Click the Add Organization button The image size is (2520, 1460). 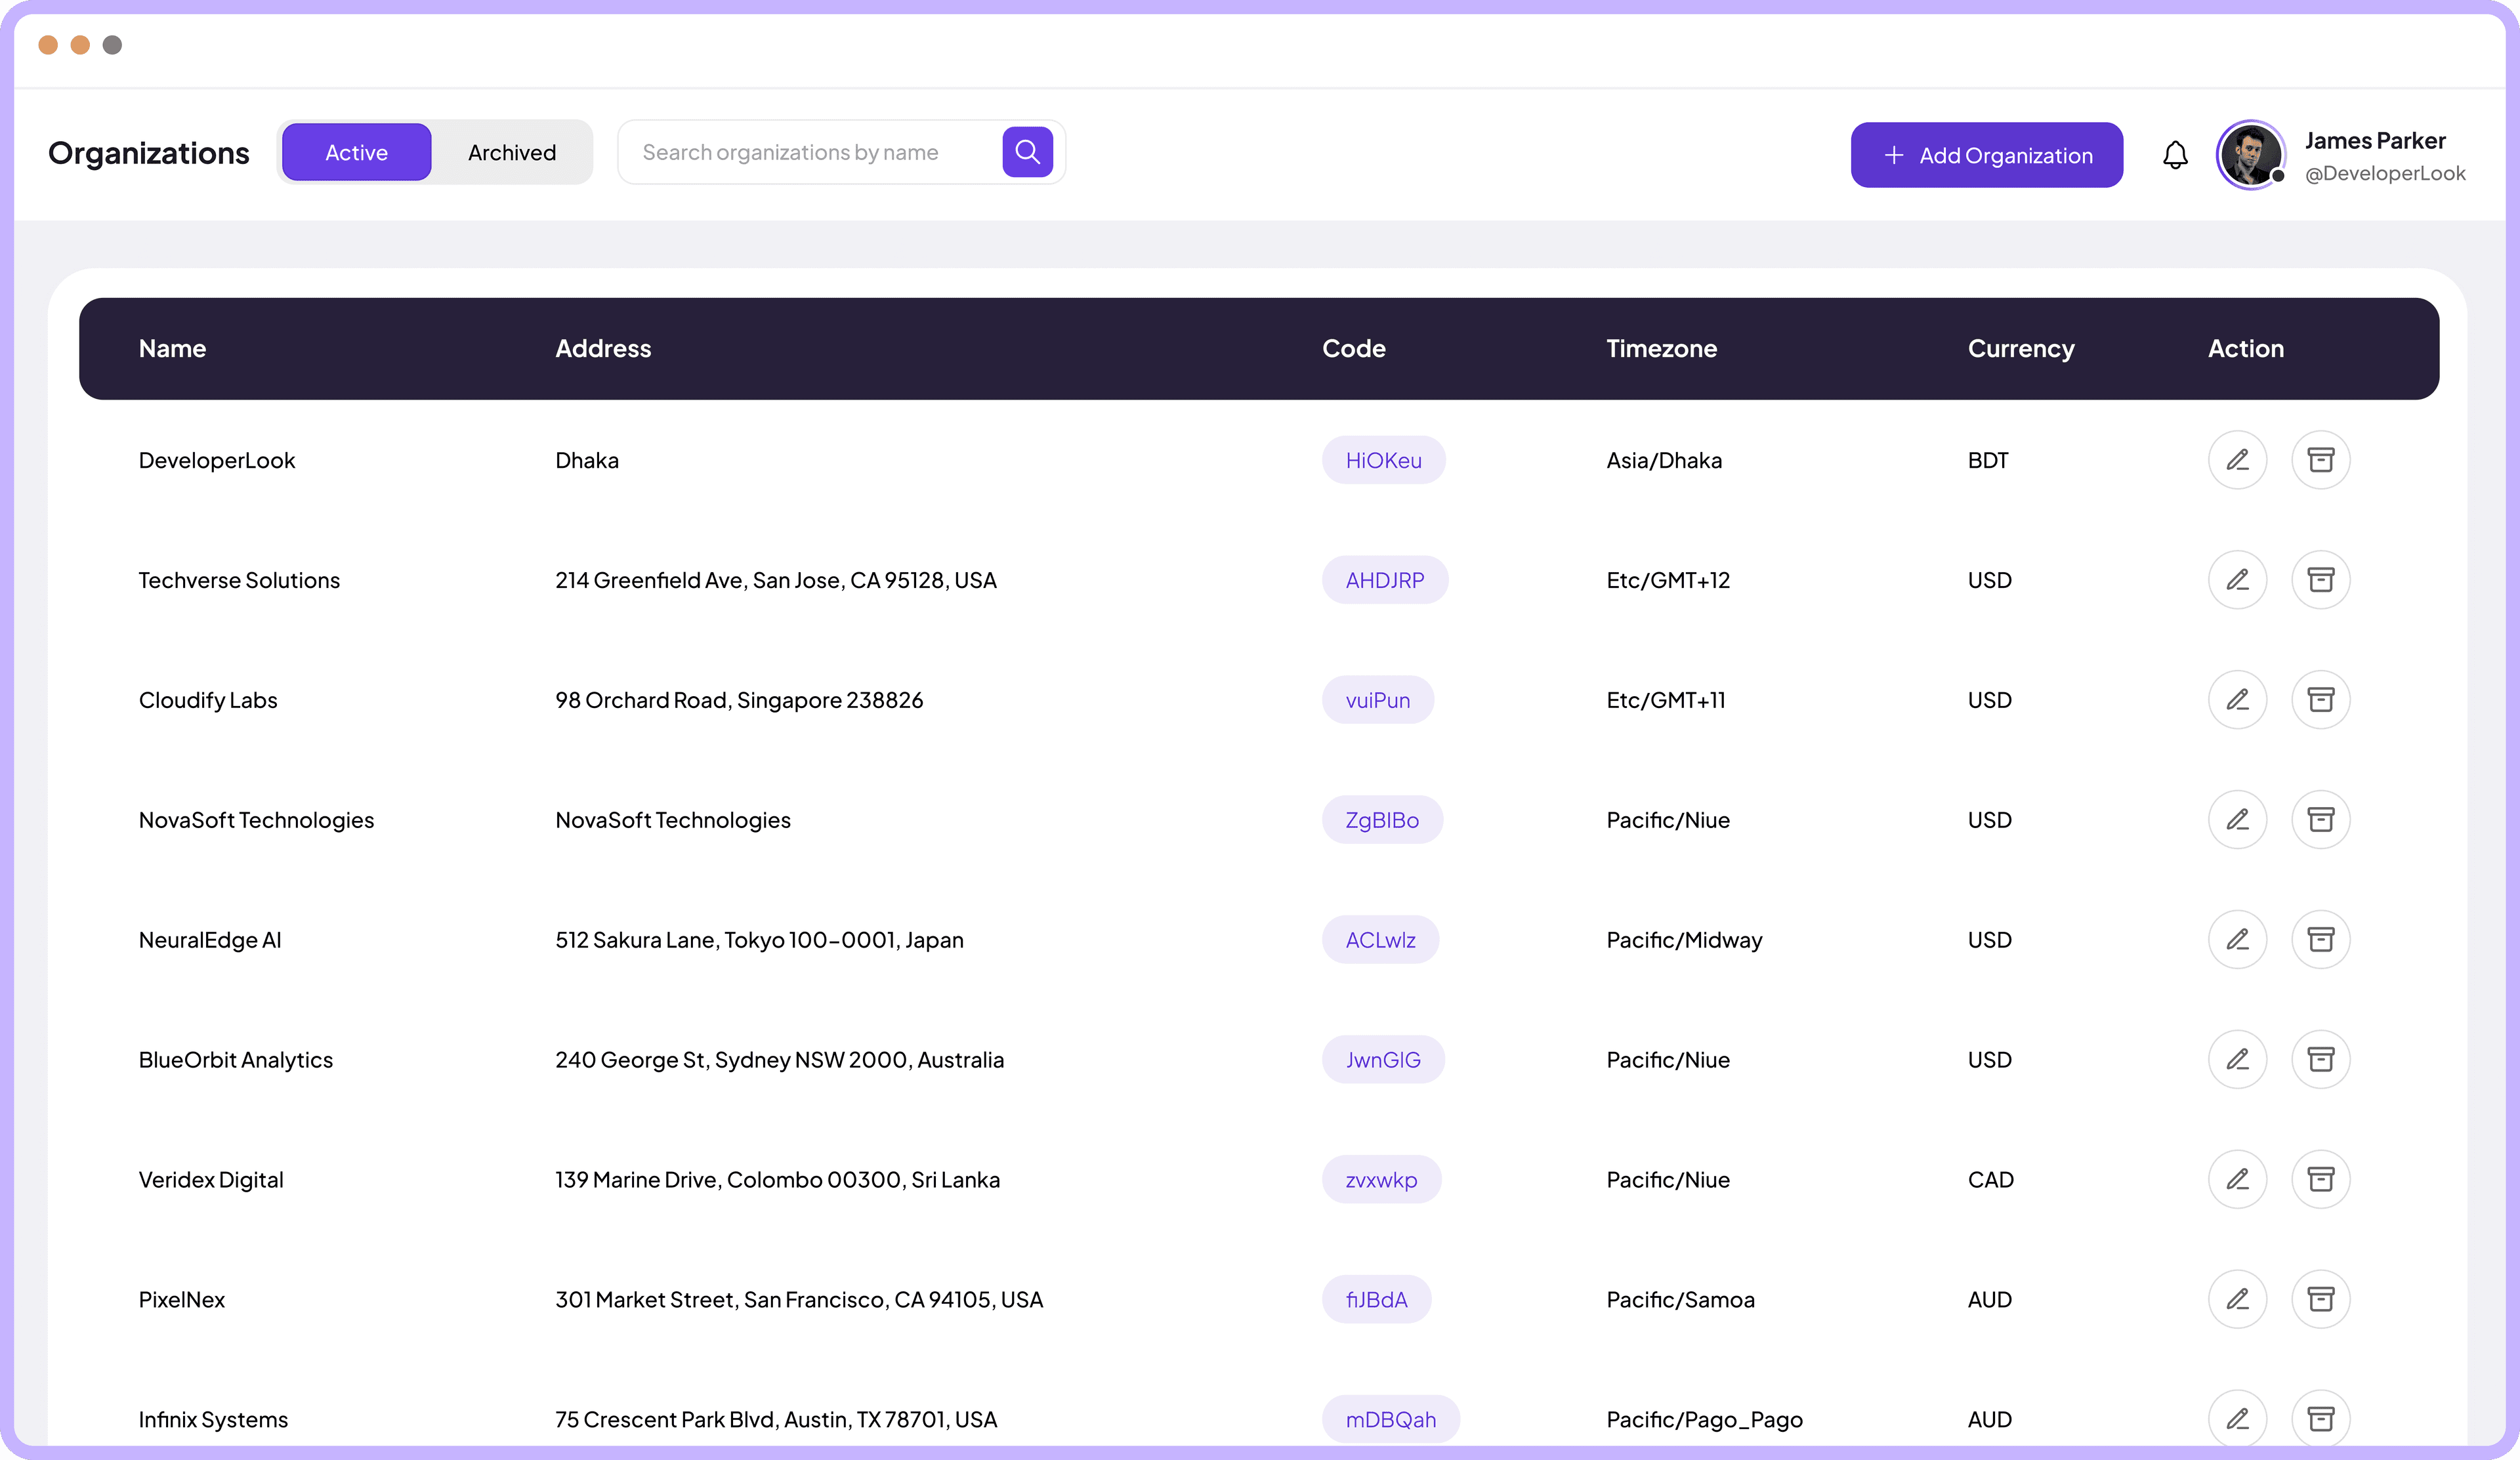[x=1986, y=154]
